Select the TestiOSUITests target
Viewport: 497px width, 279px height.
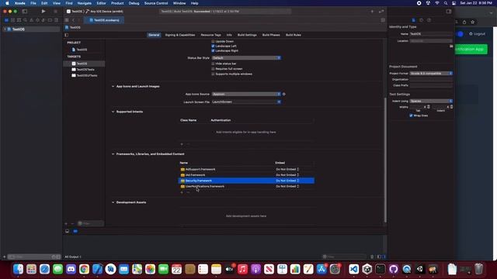[86, 76]
